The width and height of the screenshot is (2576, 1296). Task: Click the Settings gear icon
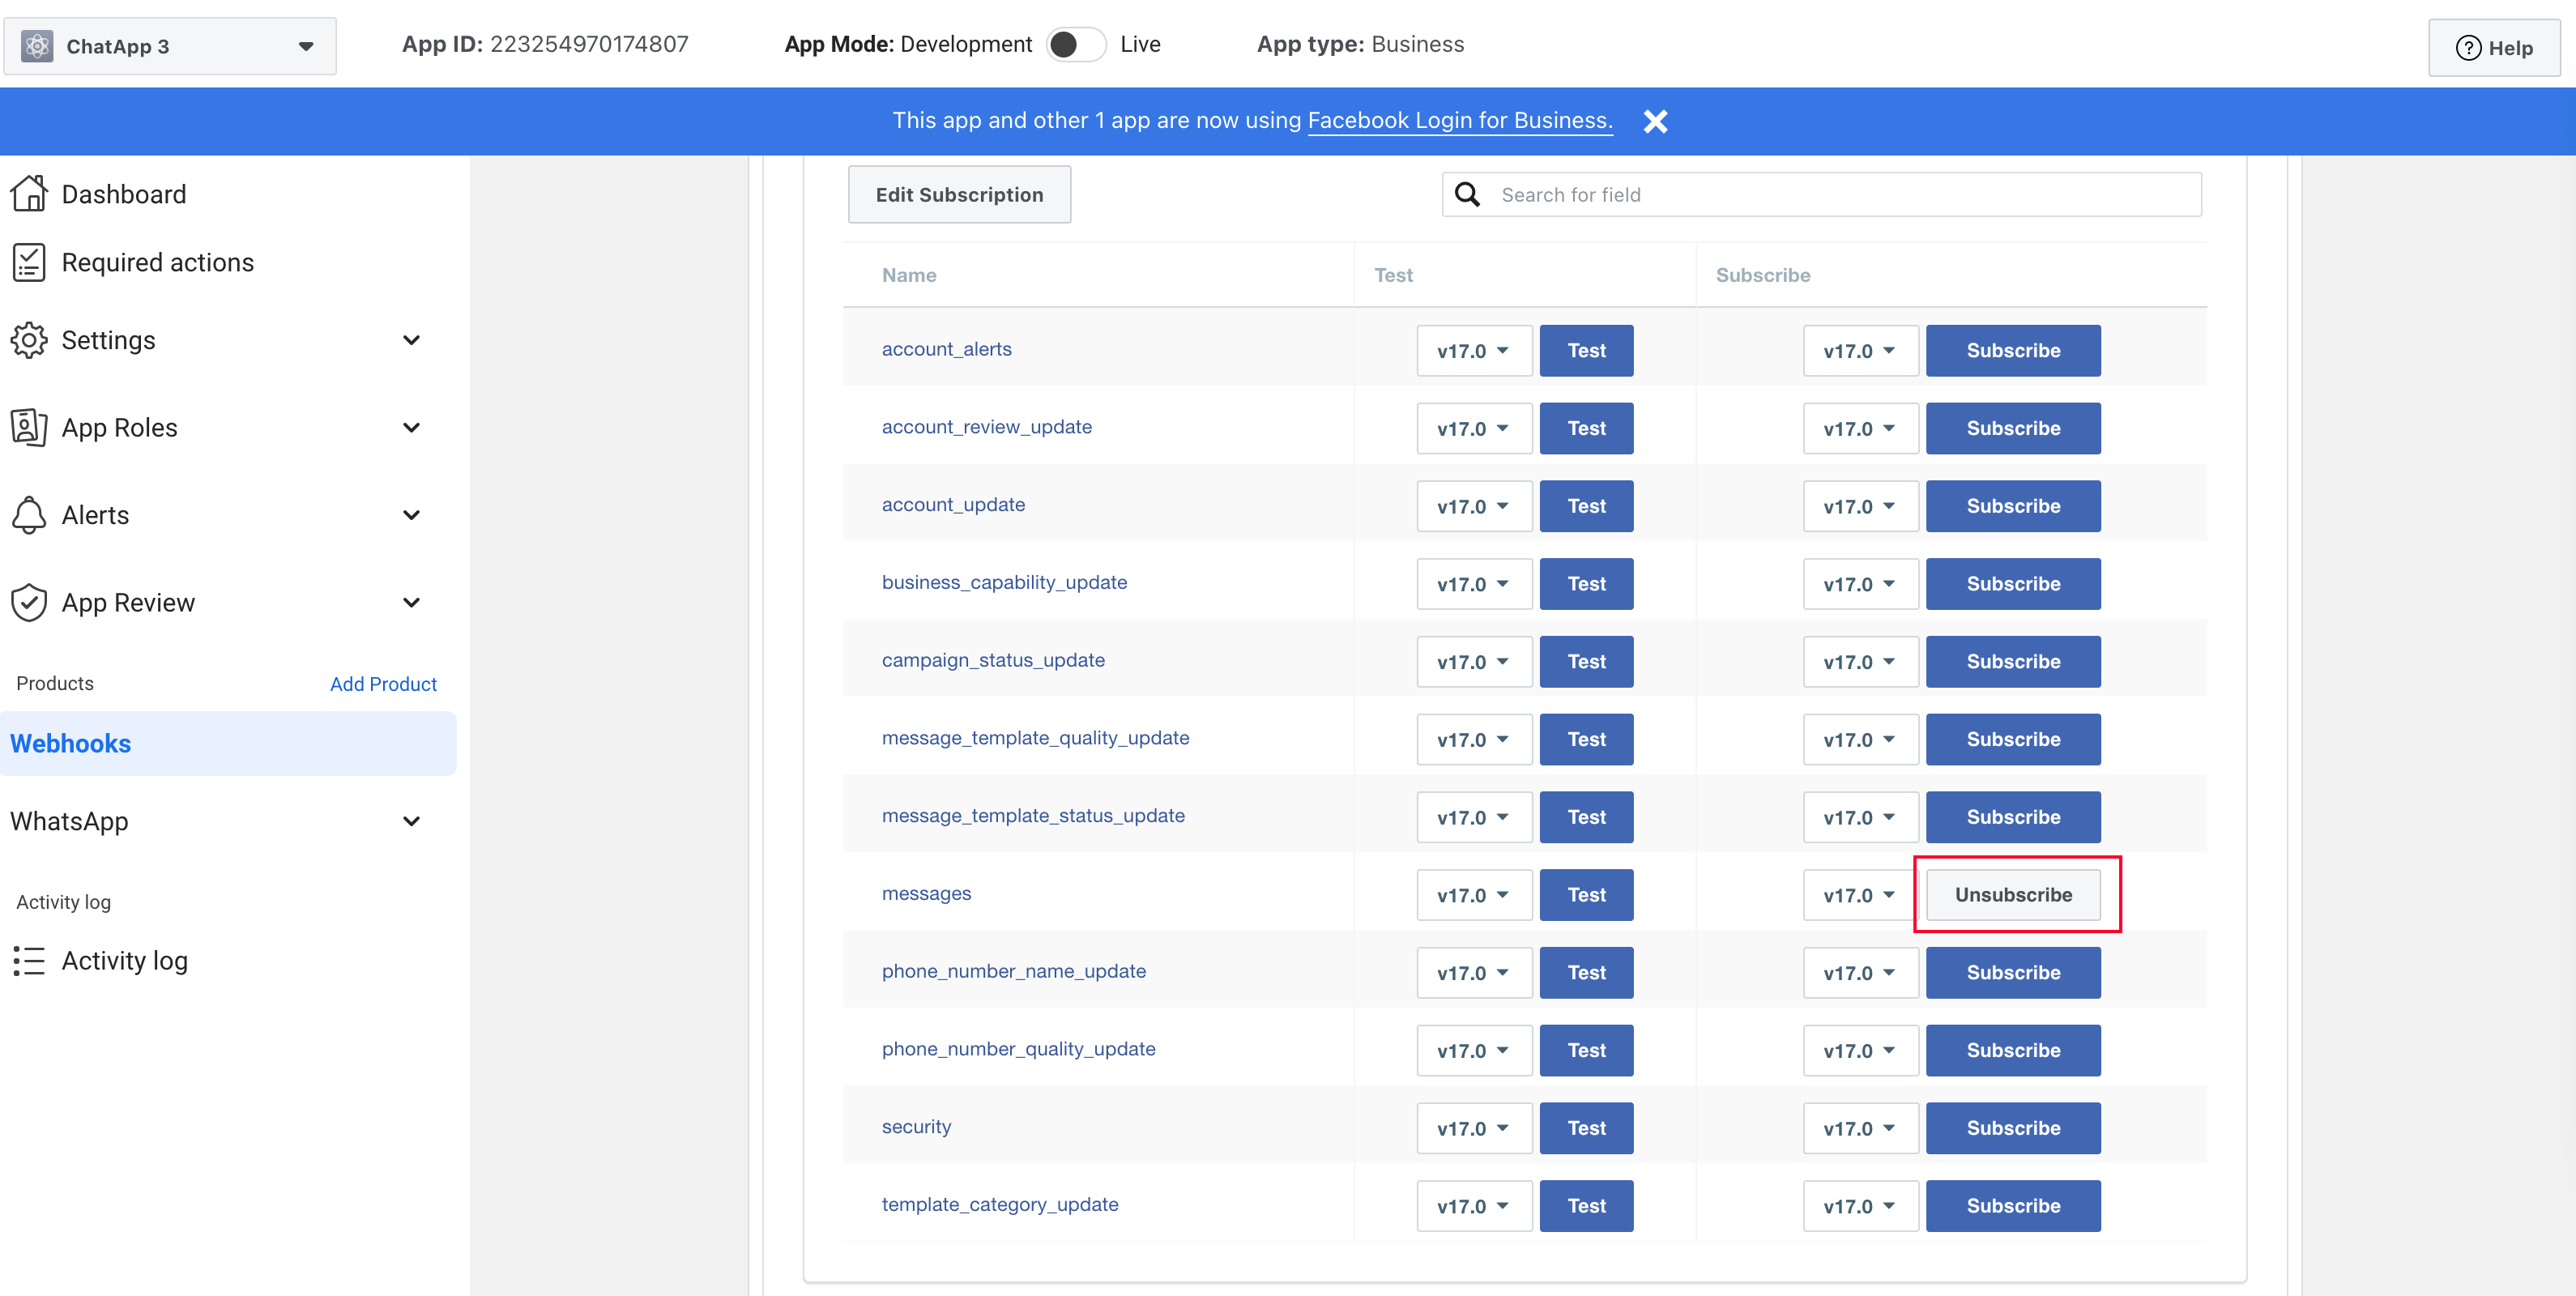[x=29, y=340]
